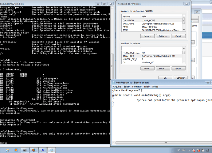Select the NUMBER_OF_P... system variable row
This screenshot has height=153, width=212.
coord(152,59)
